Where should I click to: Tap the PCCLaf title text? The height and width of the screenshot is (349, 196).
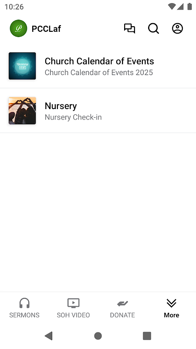coord(46,29)
